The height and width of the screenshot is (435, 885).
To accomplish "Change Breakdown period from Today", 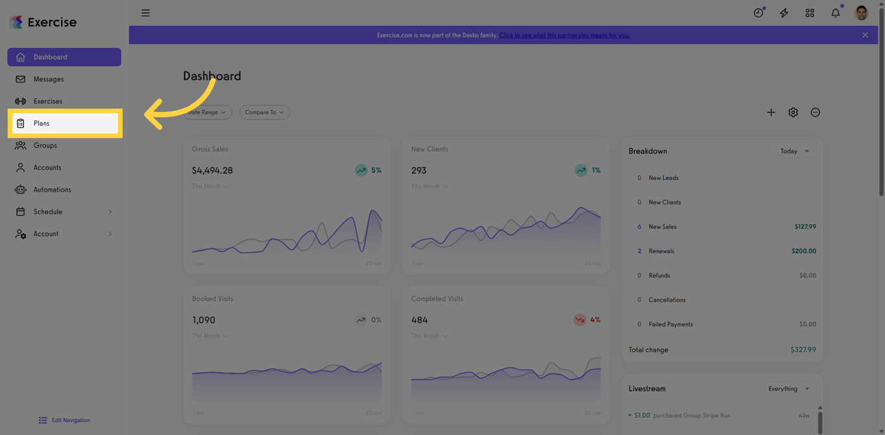I will (x=795, y=151).
